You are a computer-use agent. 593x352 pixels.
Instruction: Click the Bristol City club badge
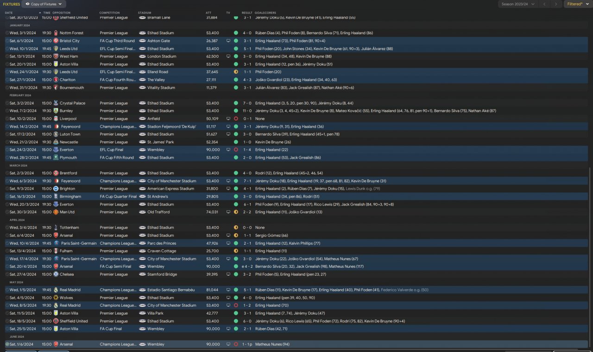pos(56,41)
